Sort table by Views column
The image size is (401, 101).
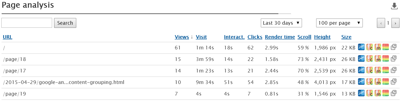tap(182, 37)
